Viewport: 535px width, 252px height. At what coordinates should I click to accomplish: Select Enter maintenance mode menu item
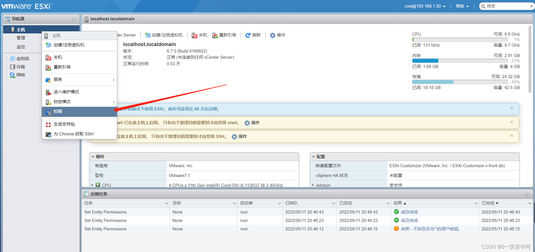[x=79, y=92]
